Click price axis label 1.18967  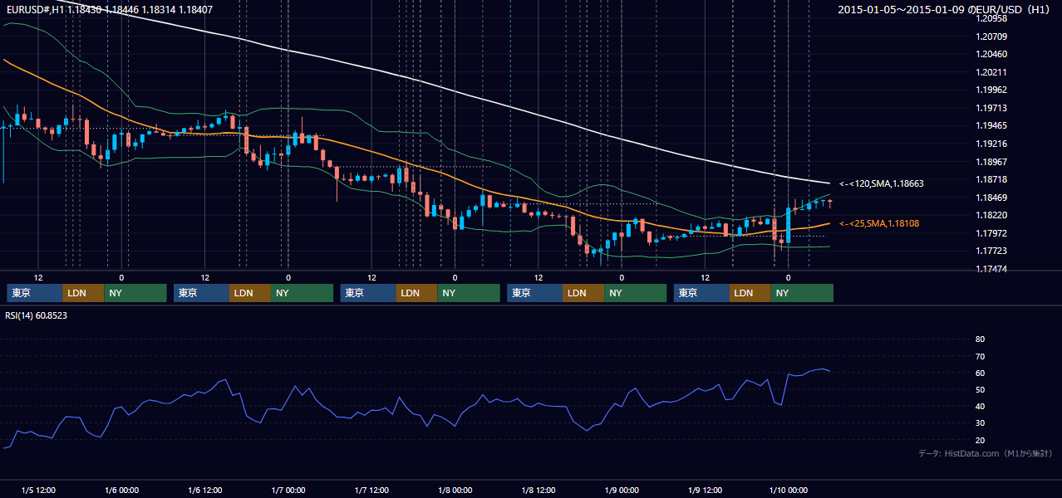[991, 162]
